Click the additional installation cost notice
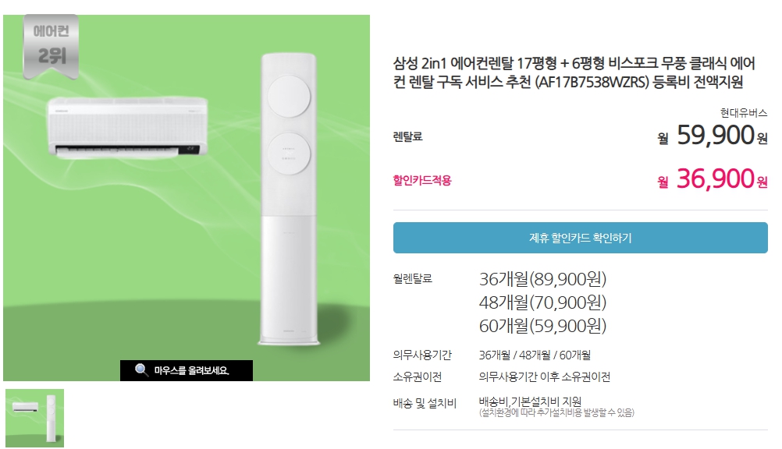Screen dimensions: 782x449 click(556, 412)
